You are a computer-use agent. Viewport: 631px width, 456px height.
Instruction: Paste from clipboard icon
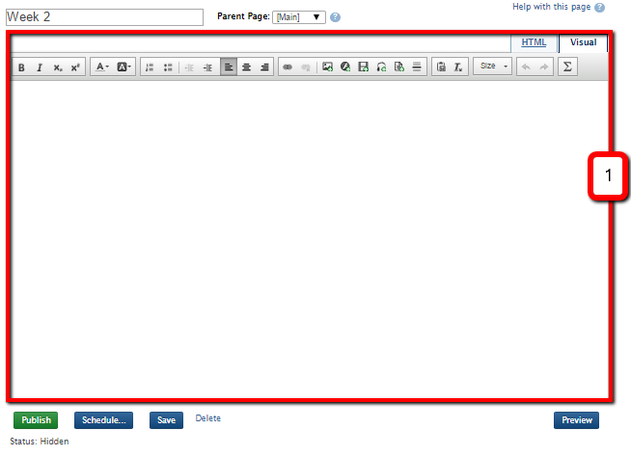coord(441,67)
